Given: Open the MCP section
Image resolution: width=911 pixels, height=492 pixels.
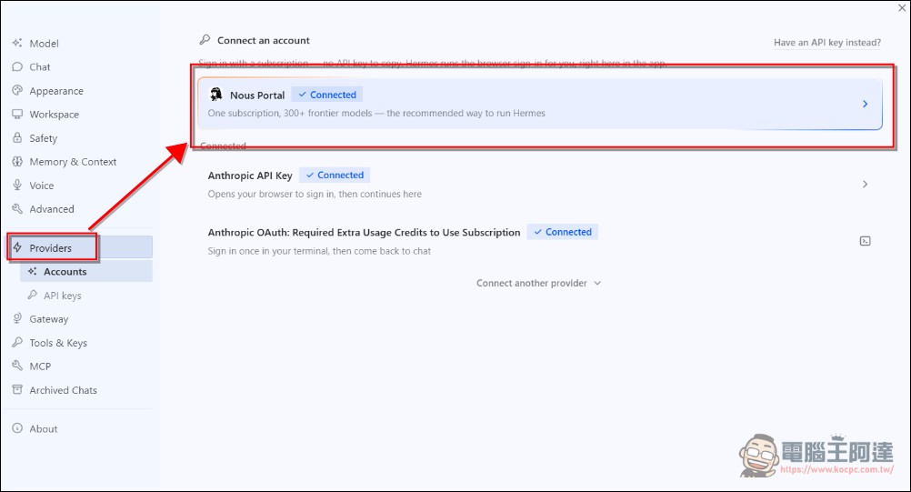Looking at the screenshot, I should click(80, 366).
